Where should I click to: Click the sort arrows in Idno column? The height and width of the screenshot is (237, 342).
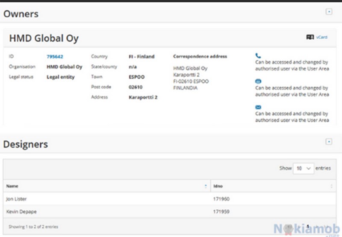click(x=331, y=186)
